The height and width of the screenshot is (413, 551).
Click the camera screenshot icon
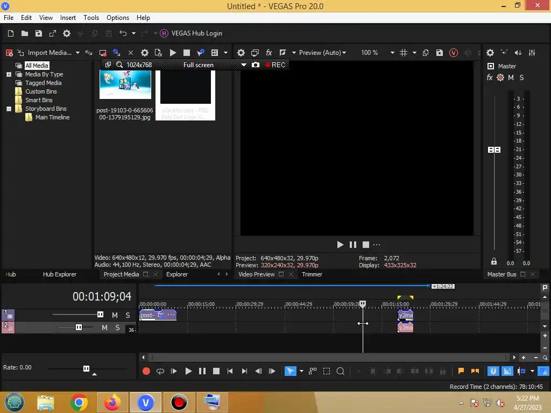point(256,65)
